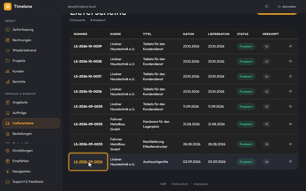The width and height of the screenshot is (306, 191).
Task: Toggle the light/dark theme sun icon
Action: (266, 6)
